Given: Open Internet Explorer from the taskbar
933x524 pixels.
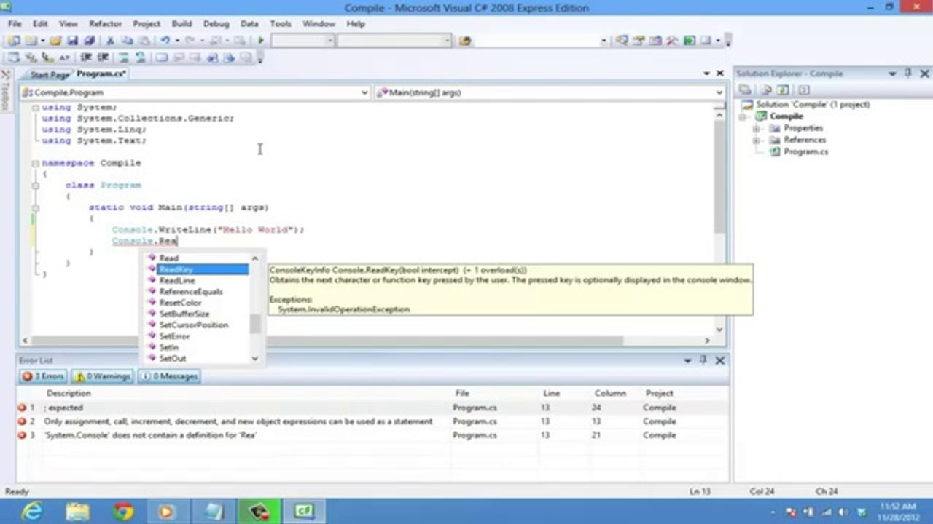Looking at the screenshot, I should [x=32, y=512].
